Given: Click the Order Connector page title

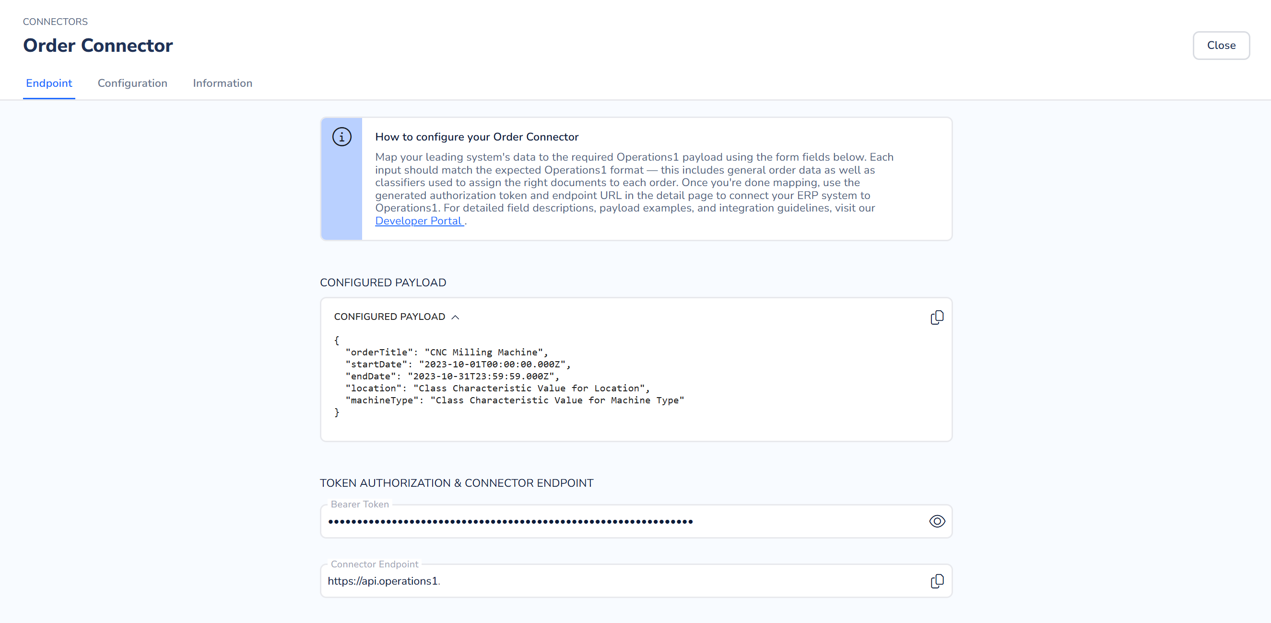Looking at the screenshot, I should pos(98,46).
